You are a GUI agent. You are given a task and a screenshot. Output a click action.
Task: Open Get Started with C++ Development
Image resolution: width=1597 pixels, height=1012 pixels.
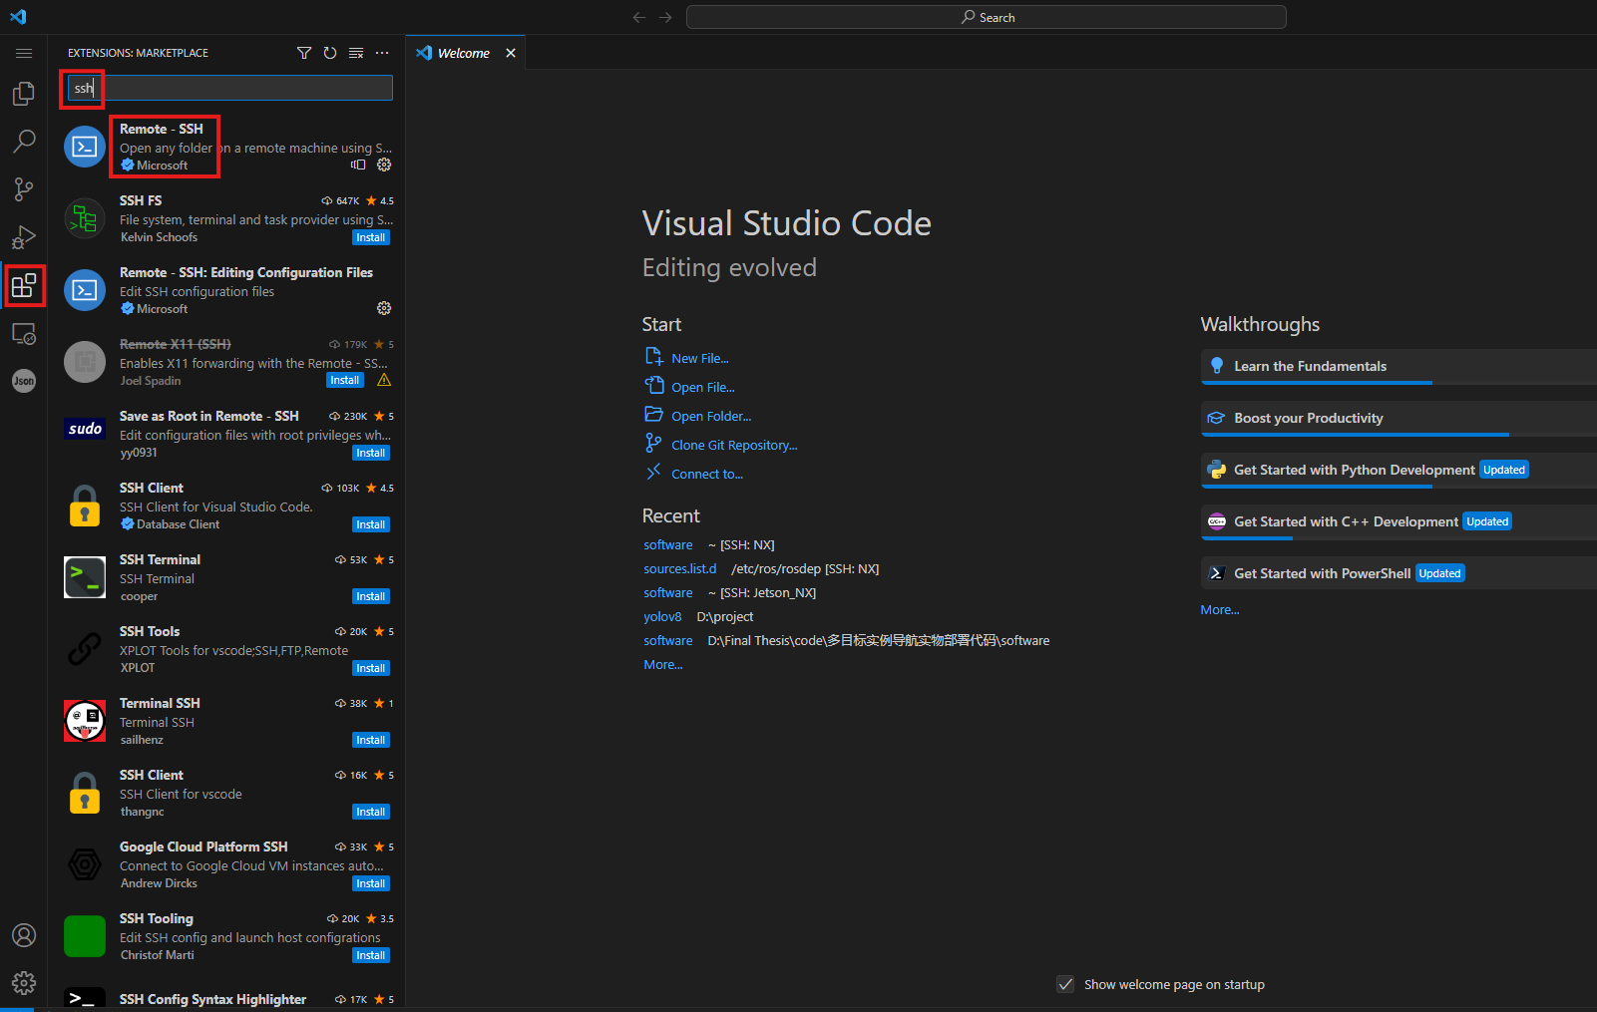[1398, 521]
